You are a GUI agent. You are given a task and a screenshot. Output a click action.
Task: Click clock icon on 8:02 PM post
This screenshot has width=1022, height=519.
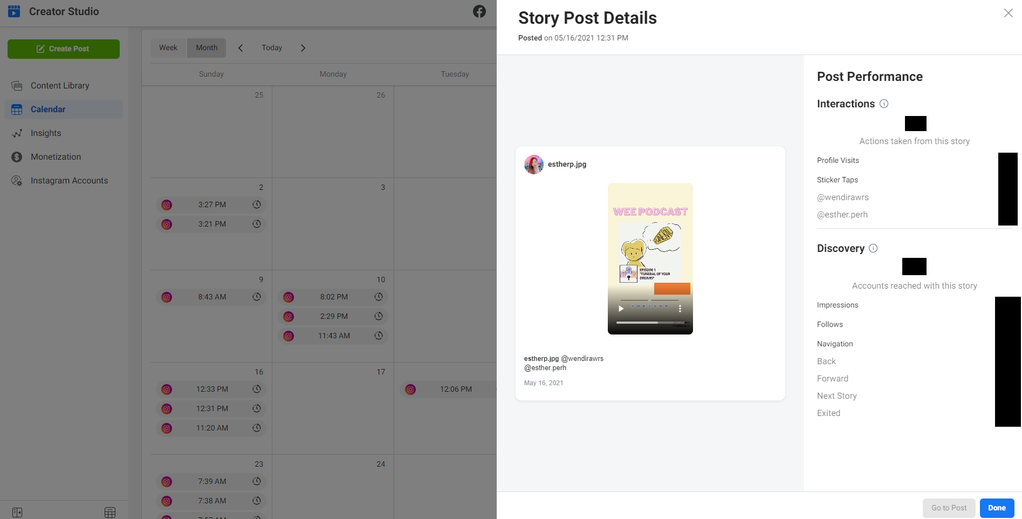click(379, 297)
